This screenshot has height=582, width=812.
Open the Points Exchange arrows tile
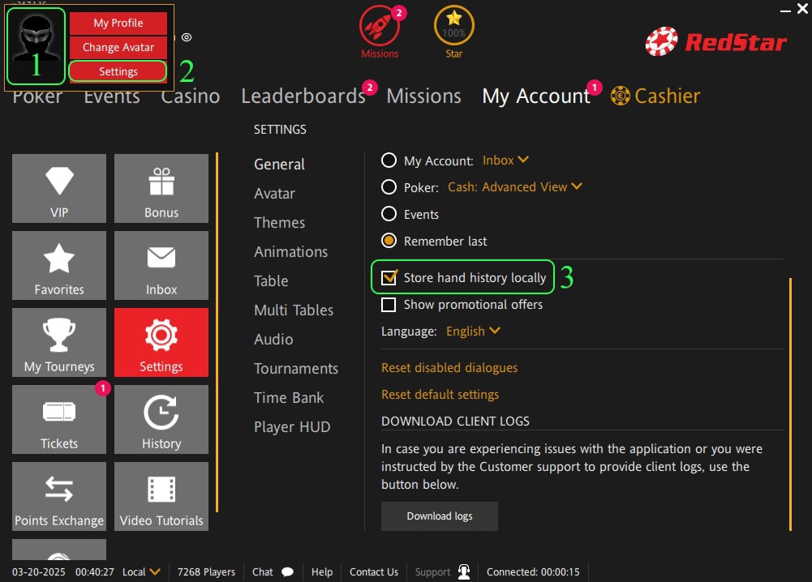[x=59, y=497]
